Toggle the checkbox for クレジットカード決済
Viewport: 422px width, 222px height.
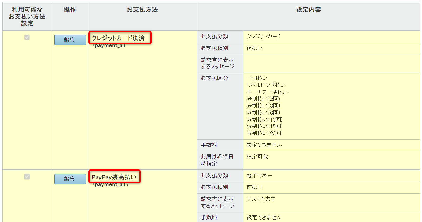click(x=27, y=37)
